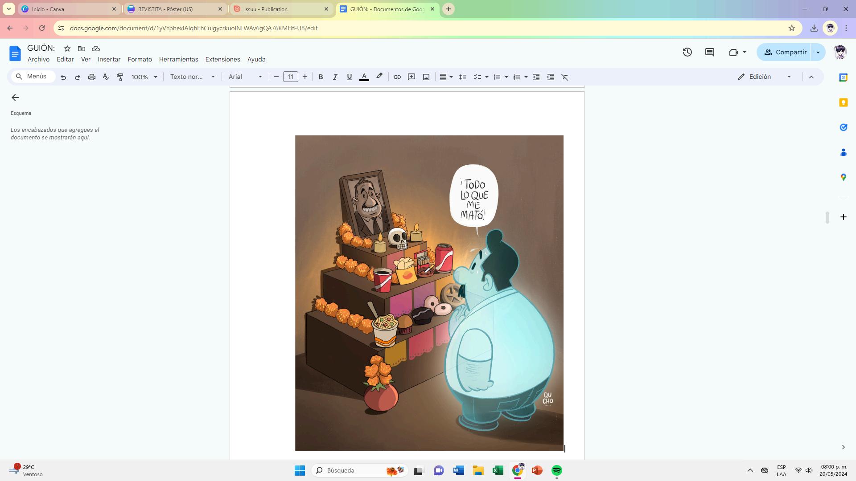The height and width of the screenshot is (481, 856).
Task: Open the text color picker
Action: 364,77
